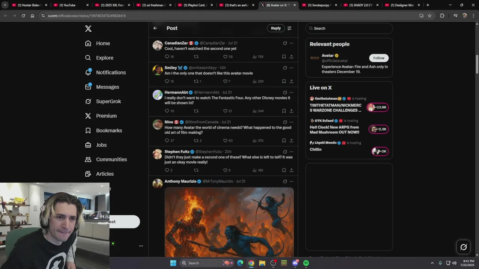Open CanadianZar's profile name link
479x269 pixels.
click(176, 43)
